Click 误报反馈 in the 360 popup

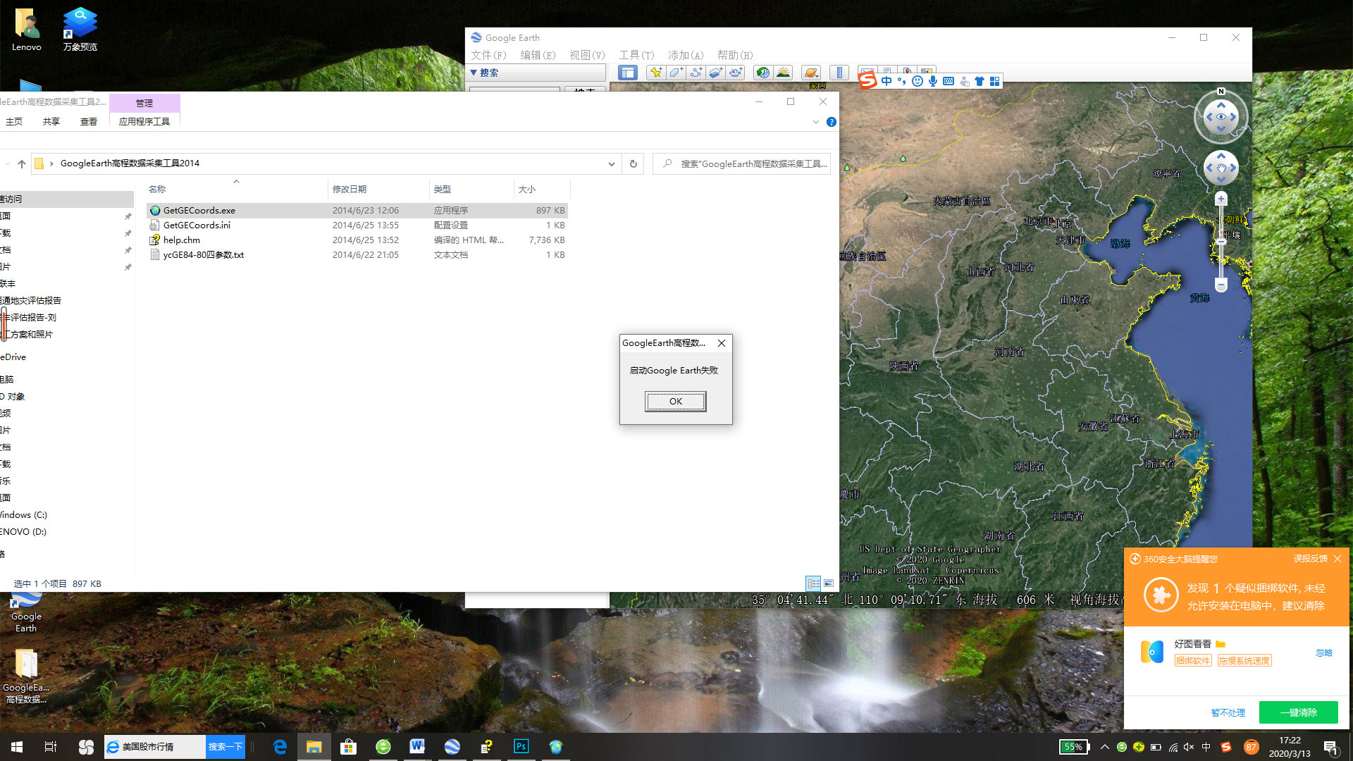pyautogui.click(x=1310, y=559)
